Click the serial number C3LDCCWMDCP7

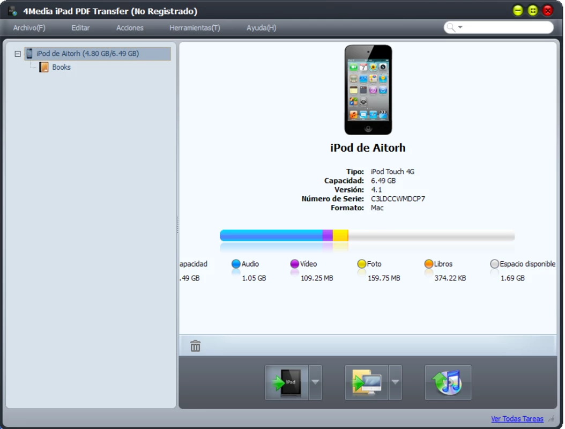(398, 199)
